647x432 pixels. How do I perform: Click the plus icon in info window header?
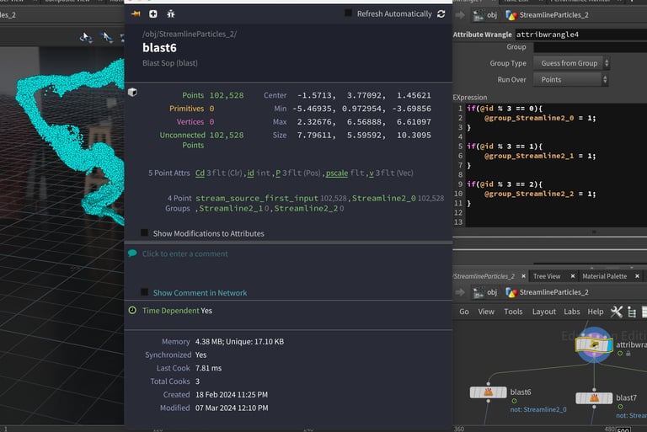pos(153,14)
